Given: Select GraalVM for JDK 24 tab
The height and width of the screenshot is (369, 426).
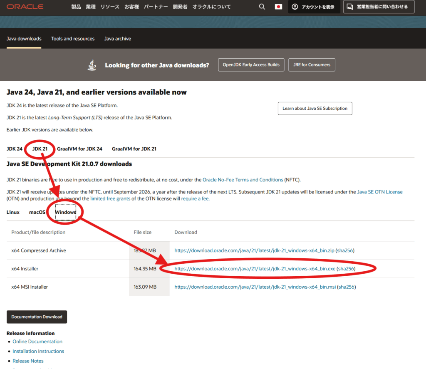Looking at the screenshot, I should (79, 149).
